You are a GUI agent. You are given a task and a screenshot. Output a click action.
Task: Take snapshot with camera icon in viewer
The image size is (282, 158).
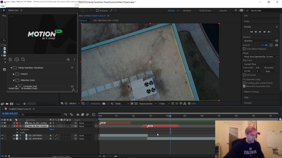pos(104,104)
